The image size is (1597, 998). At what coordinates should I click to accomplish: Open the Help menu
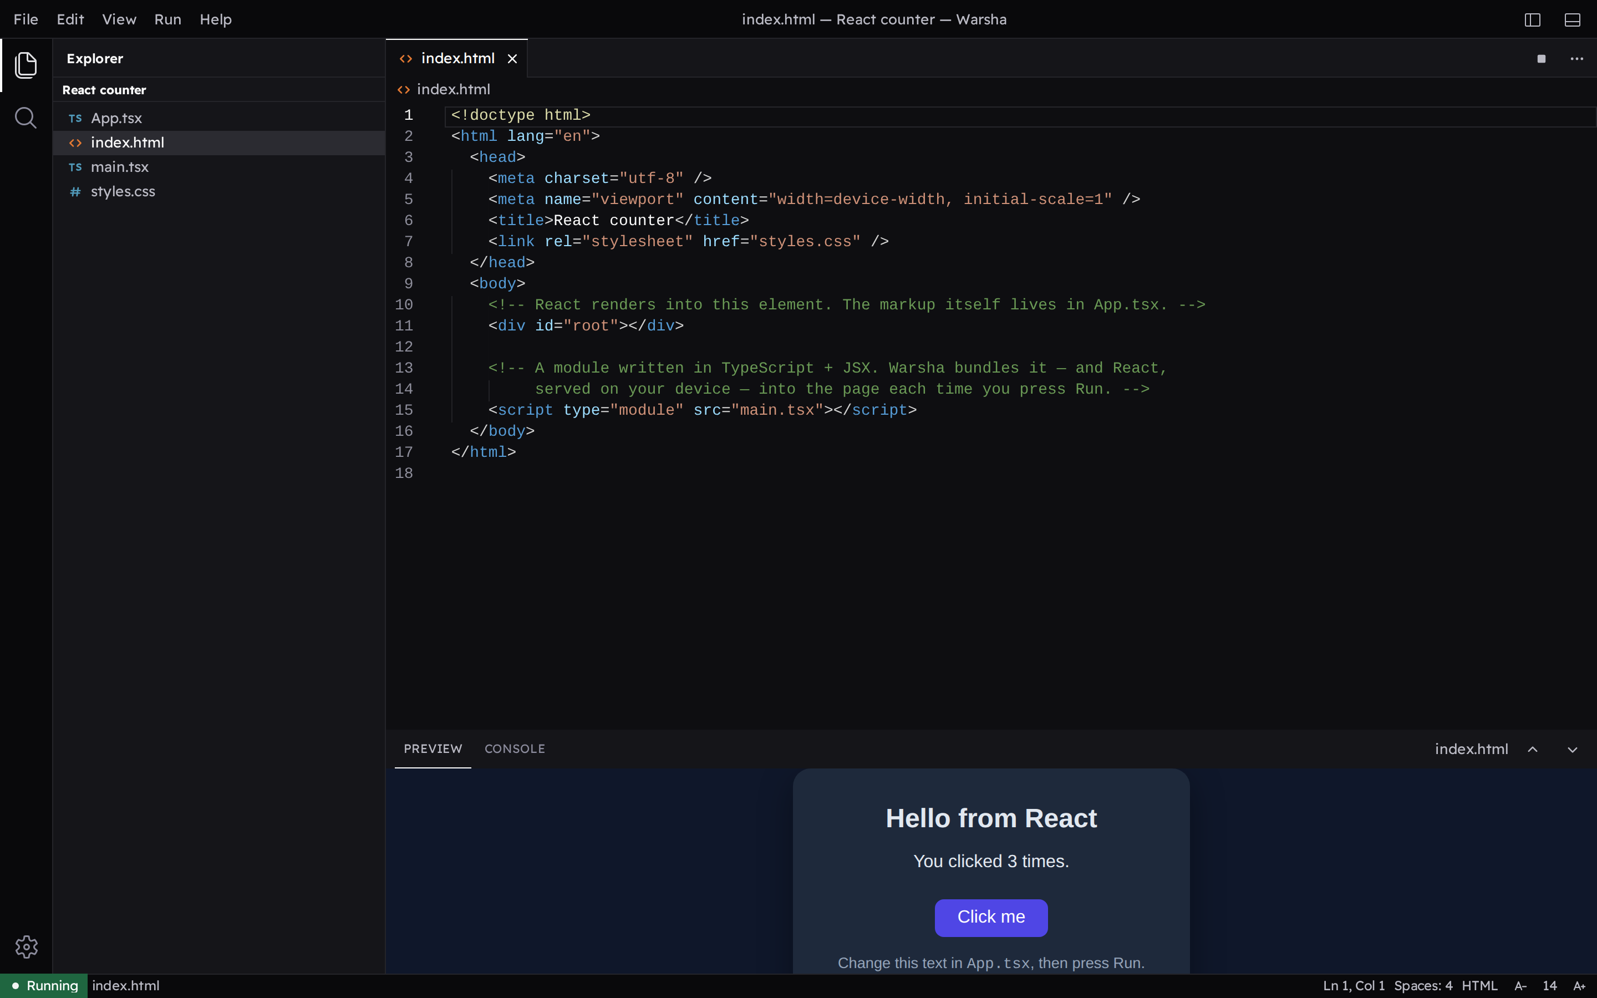click(216, 20)
